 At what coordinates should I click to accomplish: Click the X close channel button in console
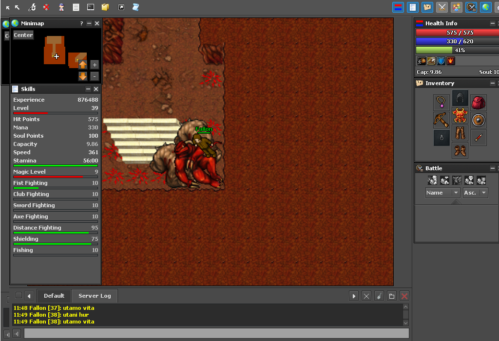(366, 296)
